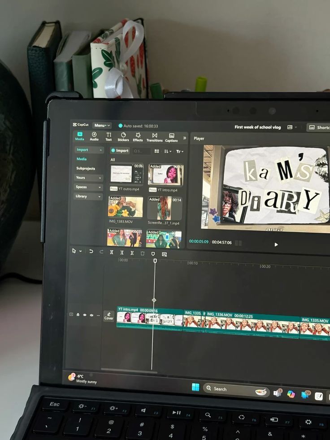Open Copilot from the taskbar
The height and width of the screenshot is (440, 330).
tap(291, 394)
